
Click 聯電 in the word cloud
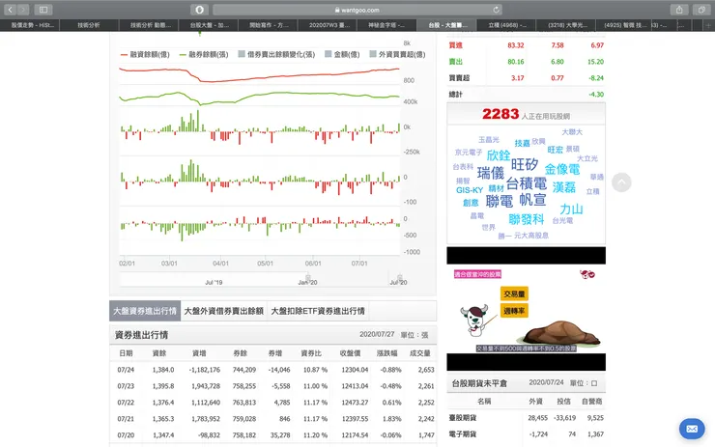[x=499, y=201]
